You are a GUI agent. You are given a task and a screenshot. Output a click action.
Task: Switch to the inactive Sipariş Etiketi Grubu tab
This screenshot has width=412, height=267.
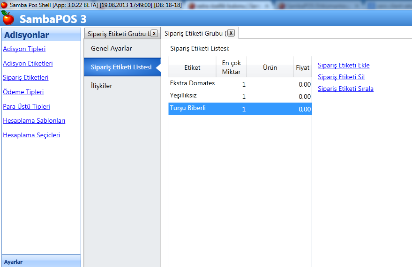(117, 34)
